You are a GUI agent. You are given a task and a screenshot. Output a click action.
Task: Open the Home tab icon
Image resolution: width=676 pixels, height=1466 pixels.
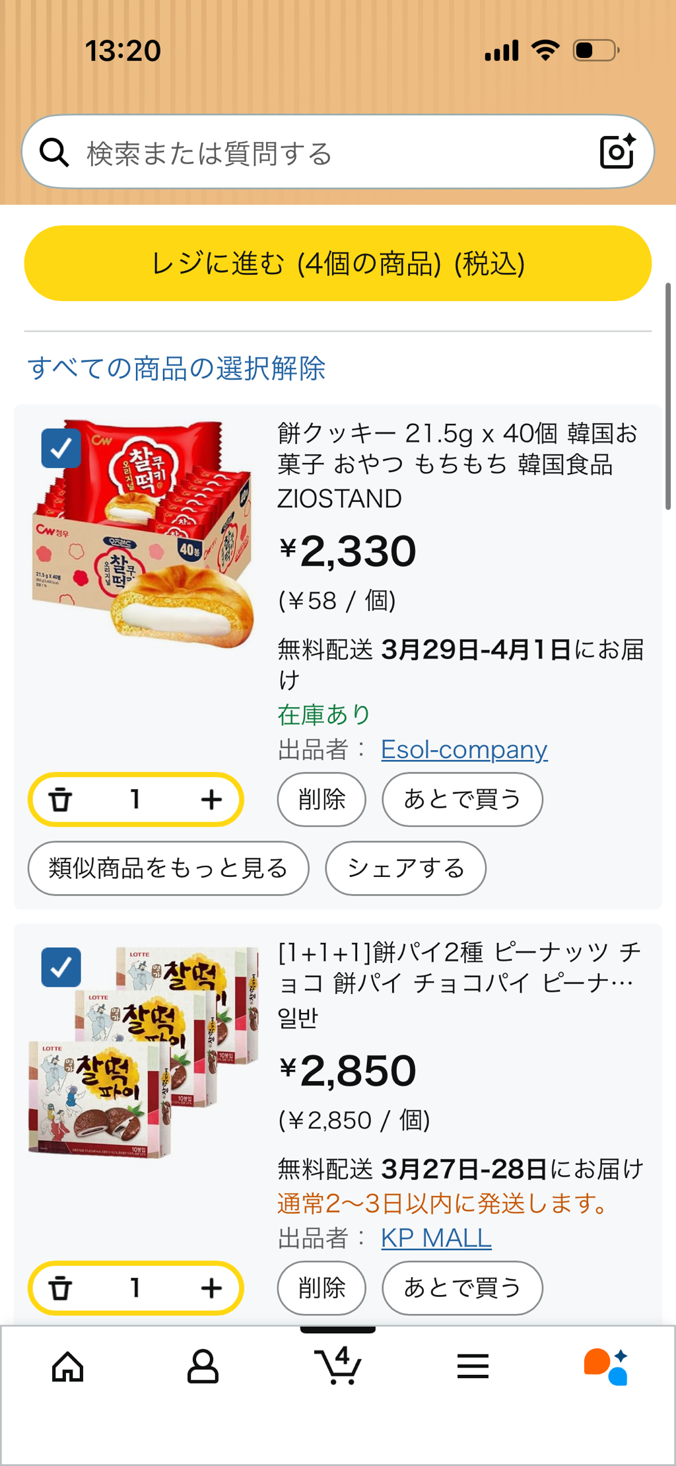pos(68,1366)
